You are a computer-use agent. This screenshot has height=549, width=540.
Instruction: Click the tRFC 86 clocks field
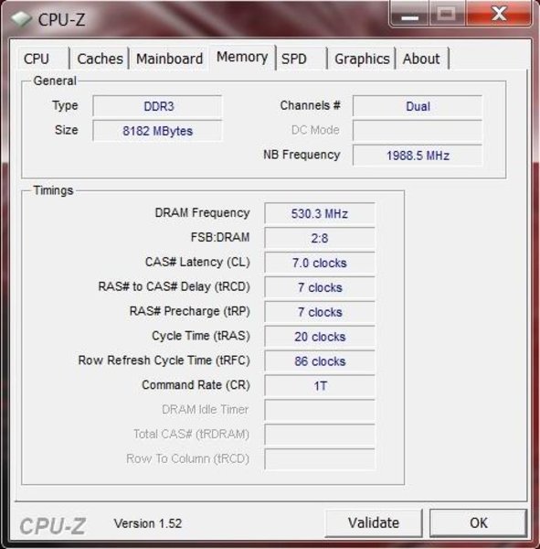point(320,361)
